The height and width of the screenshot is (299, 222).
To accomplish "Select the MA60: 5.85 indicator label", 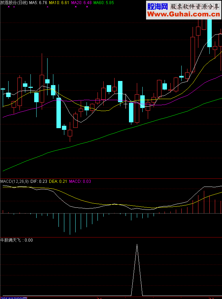I will pos(103,3).
